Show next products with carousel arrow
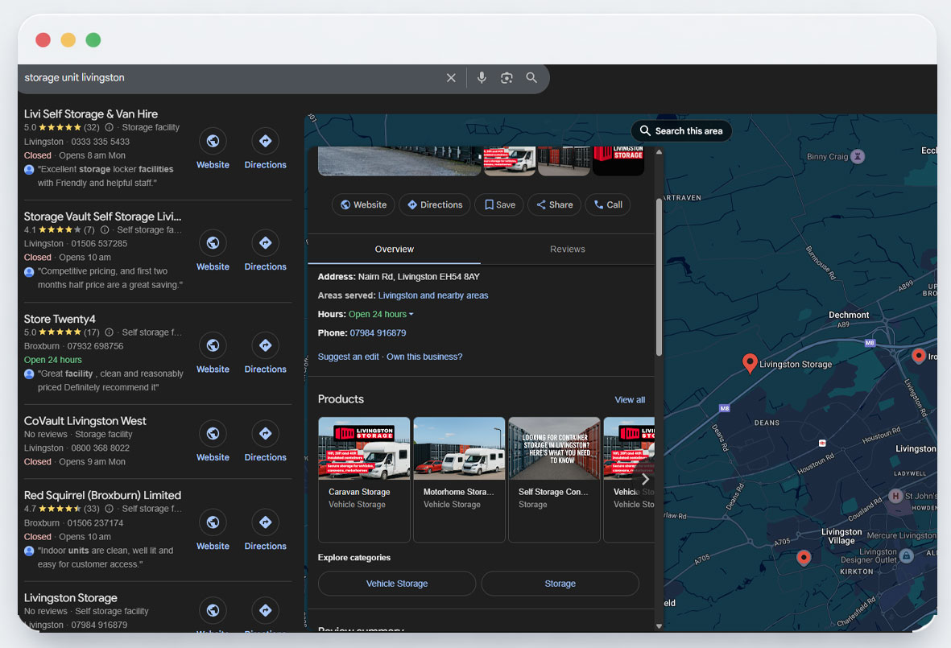Image resolution: width=951 pixels, height=648 pixels. click(x=644, y=479)
